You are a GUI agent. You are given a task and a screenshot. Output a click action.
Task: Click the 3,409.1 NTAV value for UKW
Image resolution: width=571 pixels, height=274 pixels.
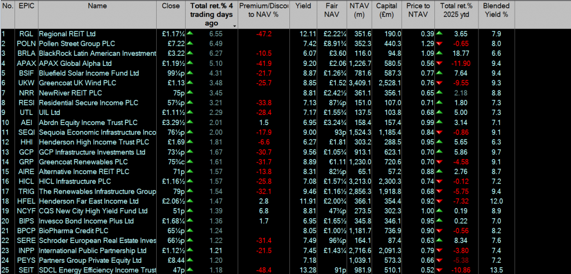361,83
